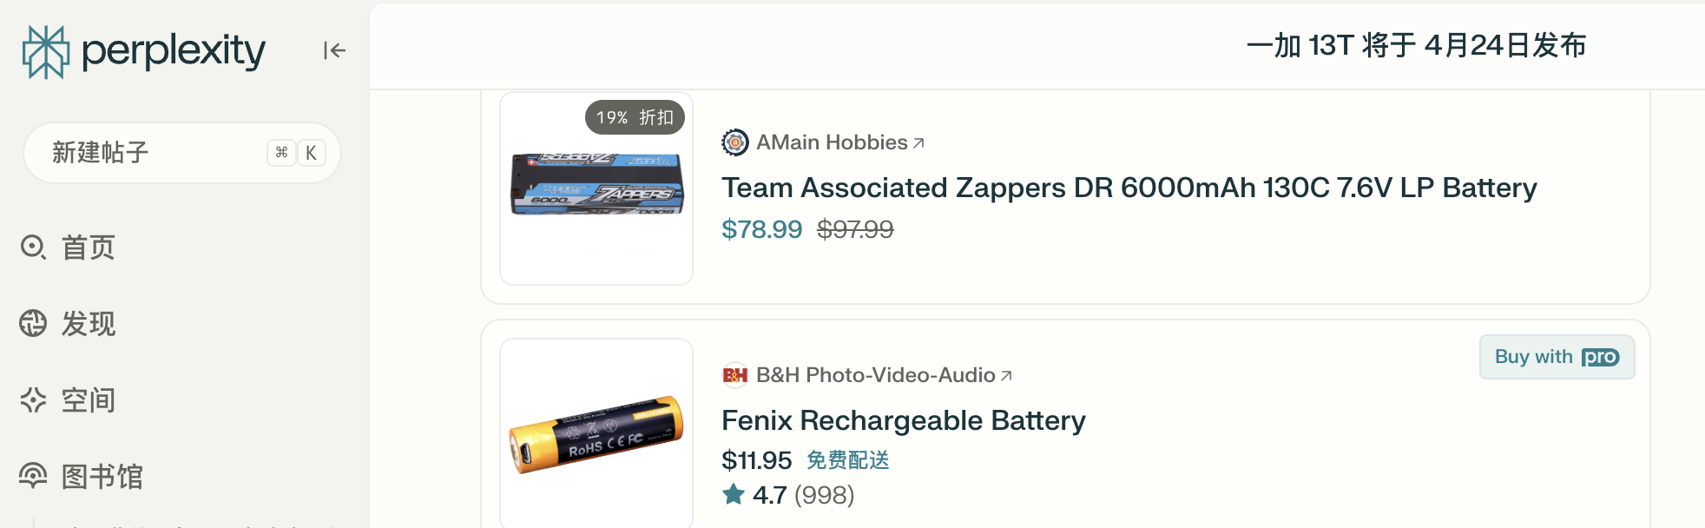Click 新建帖子 new thread field
The image size is (1705, 528).
click(182, 153)
